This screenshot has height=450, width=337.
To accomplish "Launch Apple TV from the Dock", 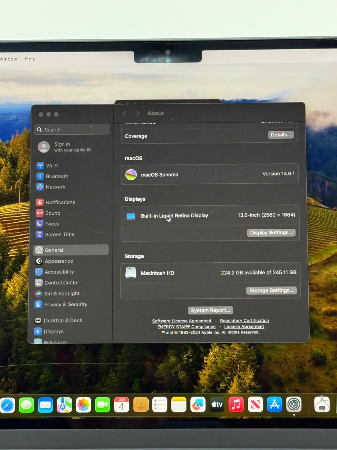I will click(x=217, y=404).
